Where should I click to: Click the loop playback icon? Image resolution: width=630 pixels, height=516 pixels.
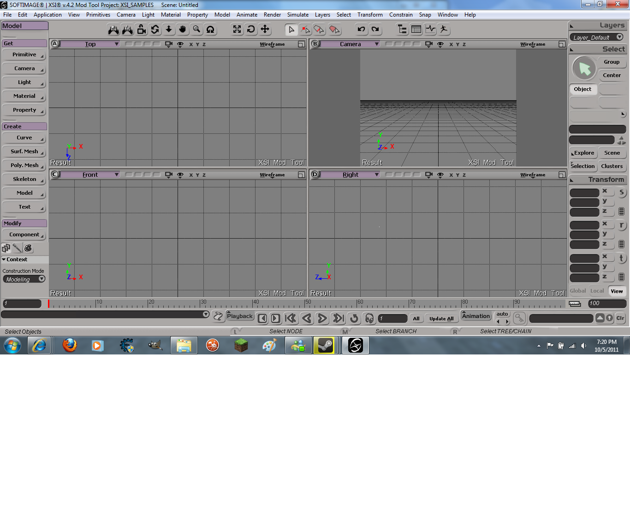[355, 318]
